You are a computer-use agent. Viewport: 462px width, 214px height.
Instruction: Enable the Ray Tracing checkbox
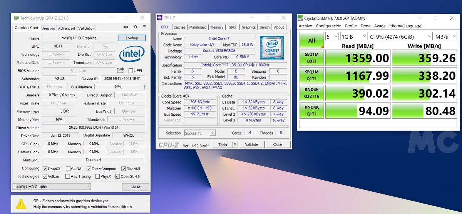(68, 177)
